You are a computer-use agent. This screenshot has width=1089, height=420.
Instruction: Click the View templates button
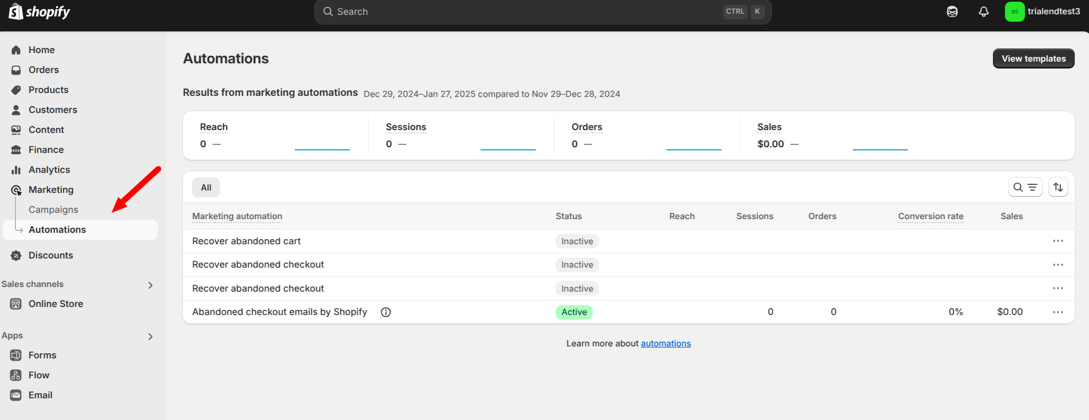tap(1033, 59)
